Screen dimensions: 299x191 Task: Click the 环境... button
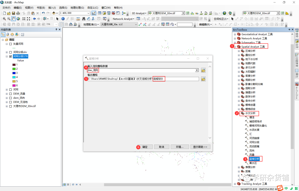[x=180, y=147]
